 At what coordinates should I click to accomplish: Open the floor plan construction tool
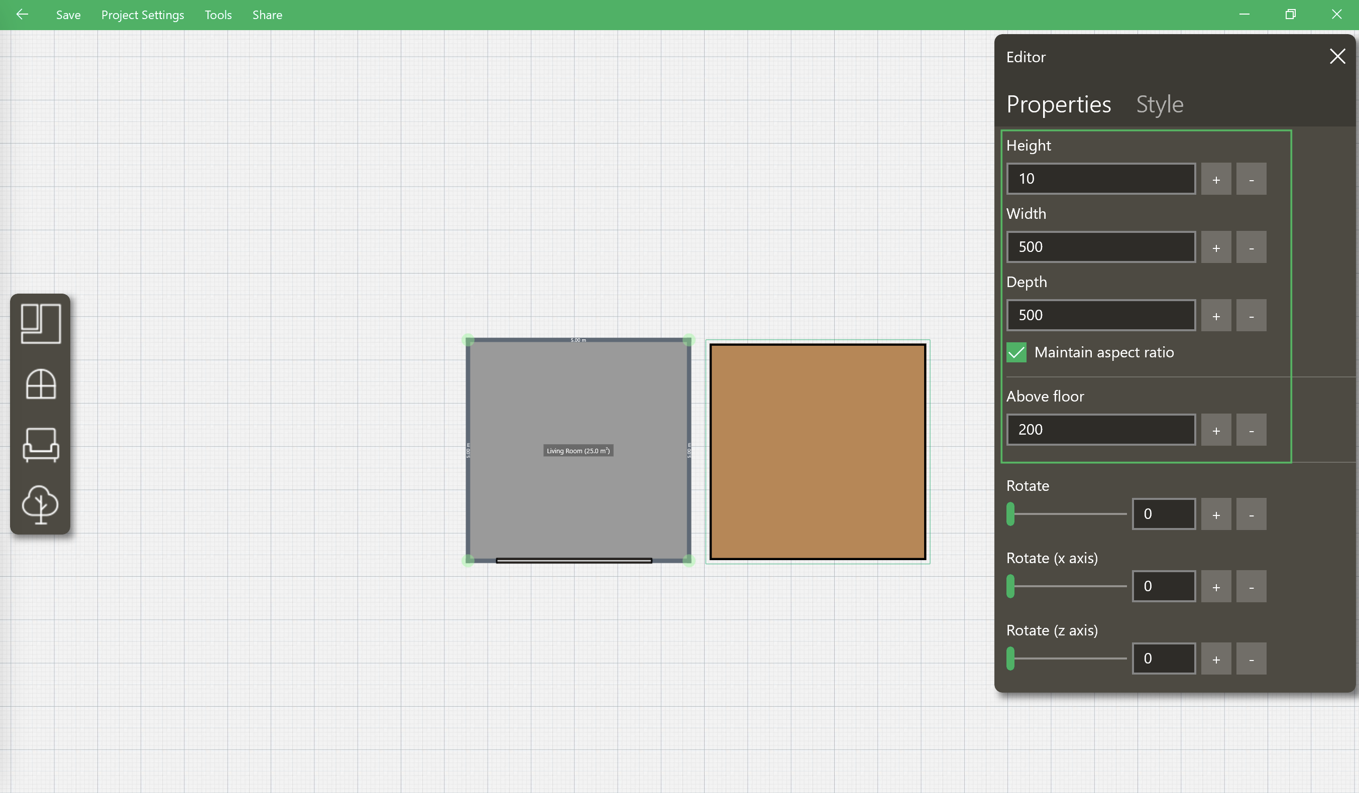[x=41, y=323]
